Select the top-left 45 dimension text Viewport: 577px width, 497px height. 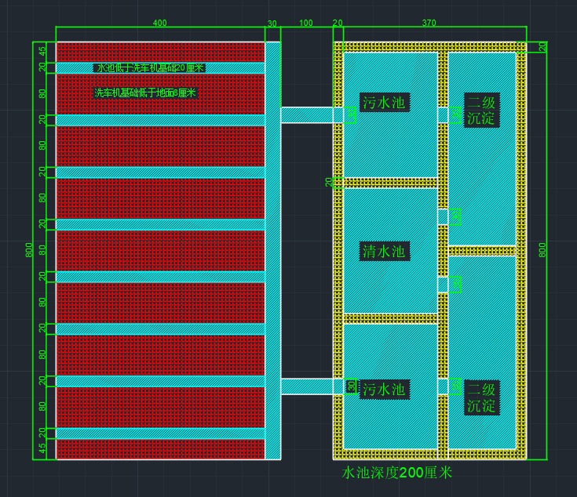(42, 51)
